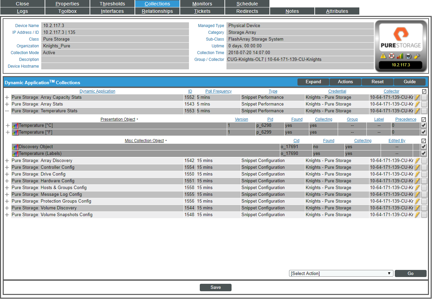Viewport: 432px width, 299px height.
Task: Select the printer report icon in the device panel
Action: click(x=408, y=56)
